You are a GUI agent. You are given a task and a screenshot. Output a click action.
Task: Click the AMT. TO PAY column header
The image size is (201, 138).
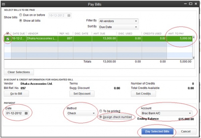point(180,34)
